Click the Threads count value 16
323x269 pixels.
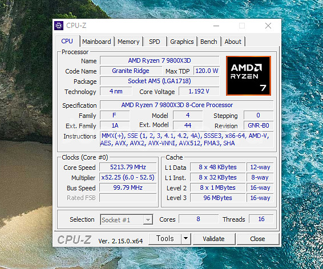tap(261, 219)
